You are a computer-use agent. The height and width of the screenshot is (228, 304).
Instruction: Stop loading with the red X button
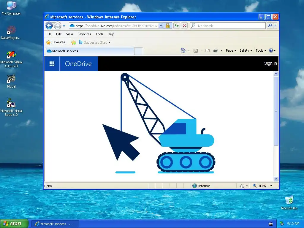[x=184, y=26]
